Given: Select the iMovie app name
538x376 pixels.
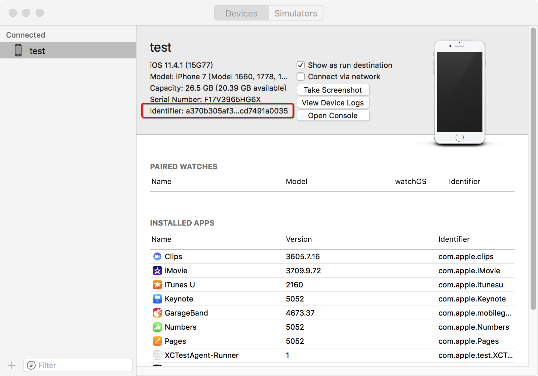Looking at the screenshot, I should point(176,271).
